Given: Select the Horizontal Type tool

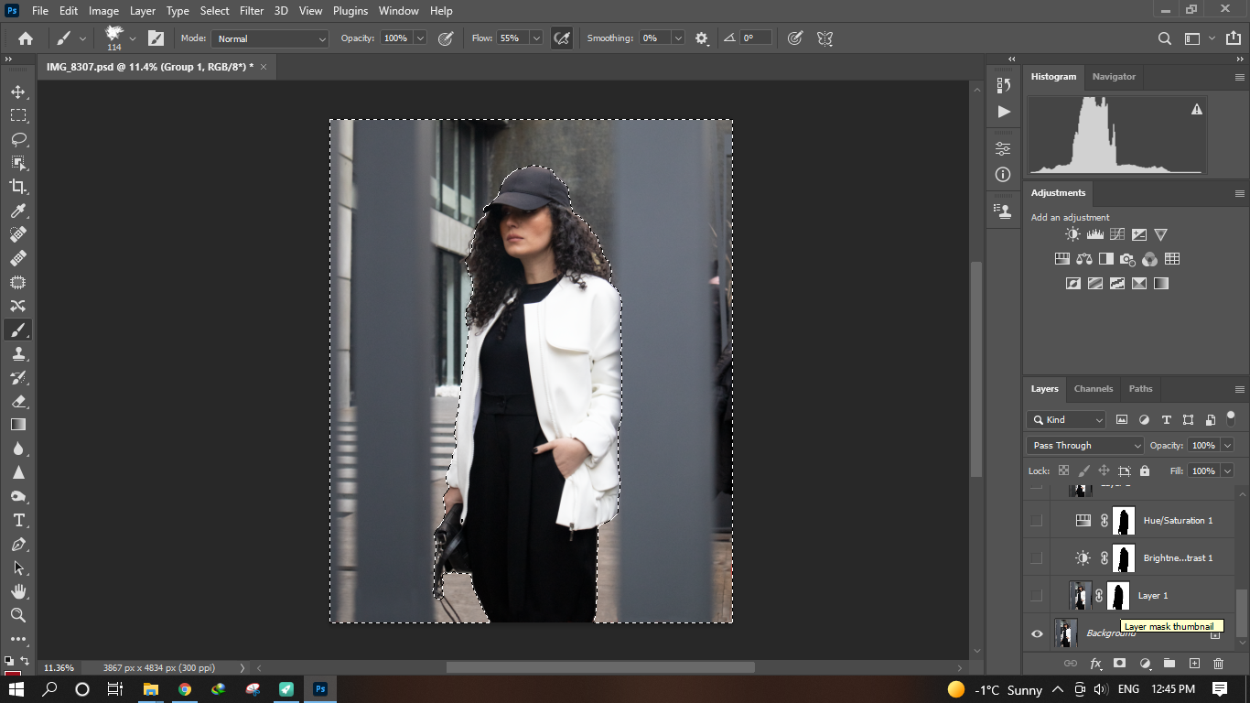Looking at the screenshot, I should pos(18,520).
